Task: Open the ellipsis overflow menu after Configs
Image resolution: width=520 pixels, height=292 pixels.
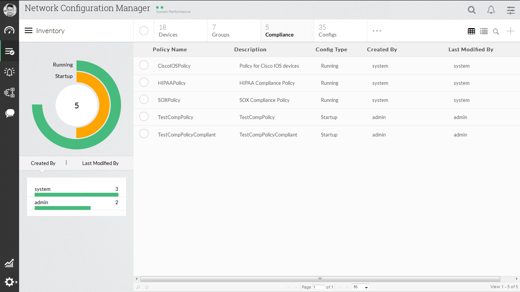Action: [376, 31]
